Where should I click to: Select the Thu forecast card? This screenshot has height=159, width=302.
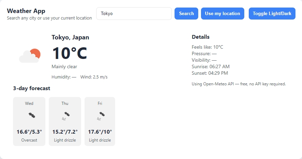click(x=65, y=121)
